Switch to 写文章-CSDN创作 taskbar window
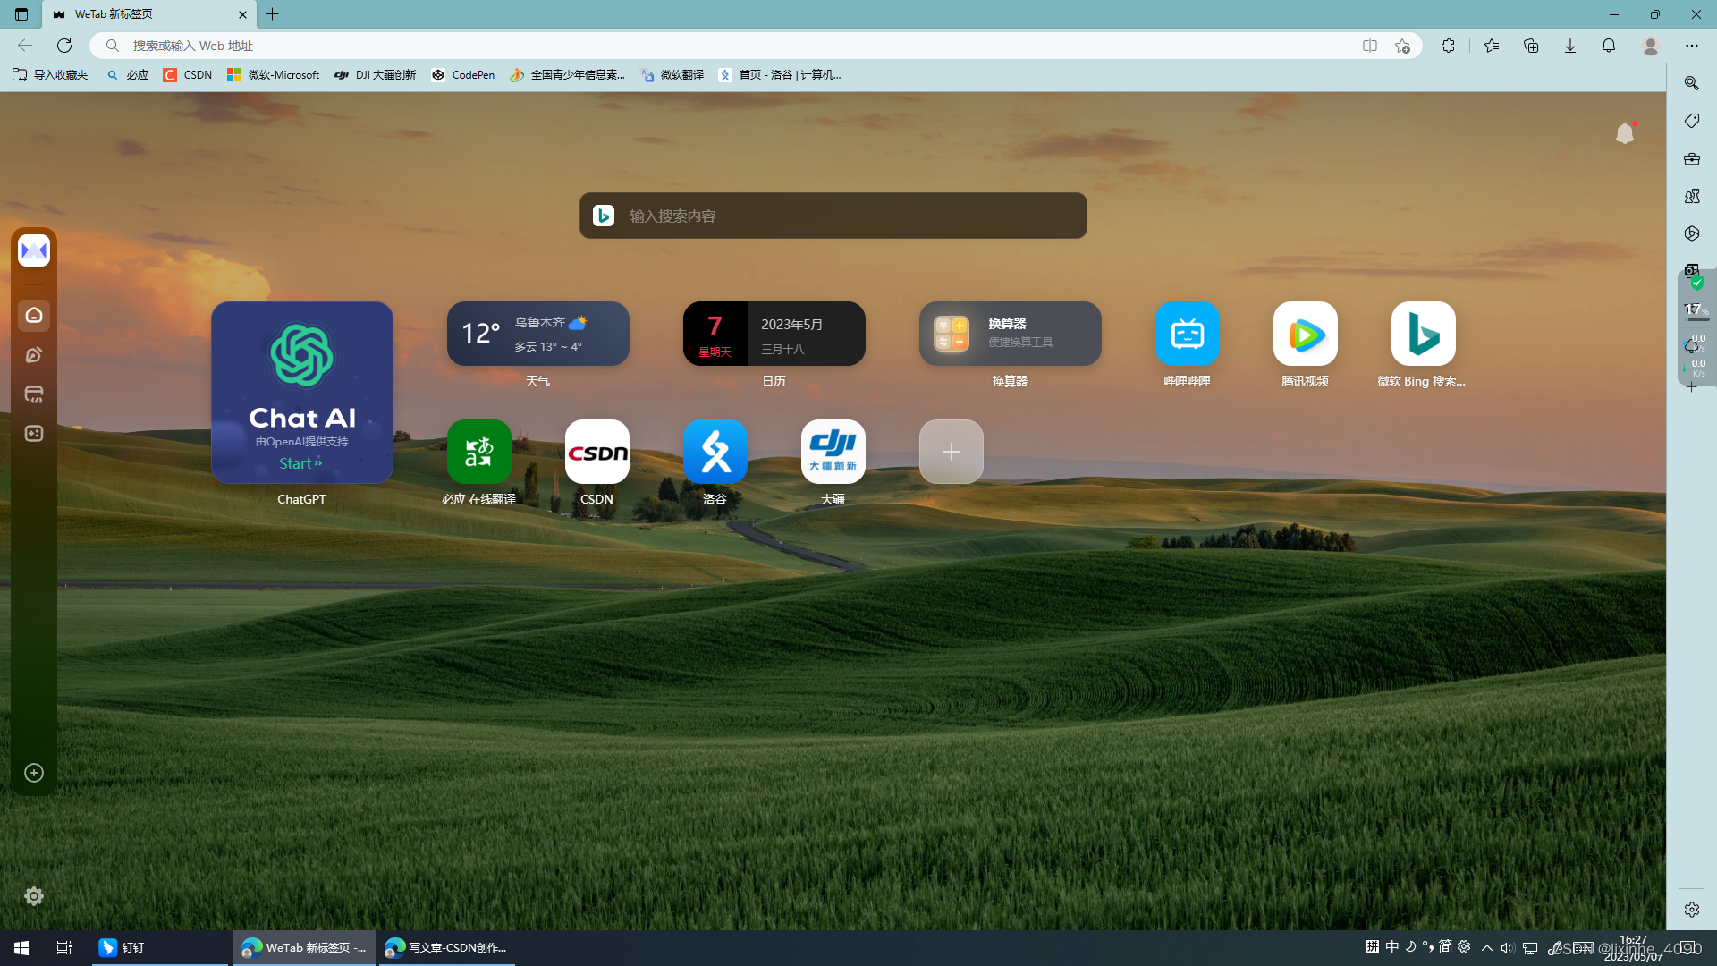The height and width of the screenshot is (966, 1717). [x=446, y=947]
